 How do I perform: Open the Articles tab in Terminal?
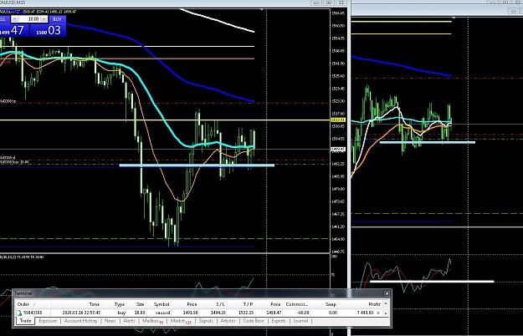pos(228,321)
